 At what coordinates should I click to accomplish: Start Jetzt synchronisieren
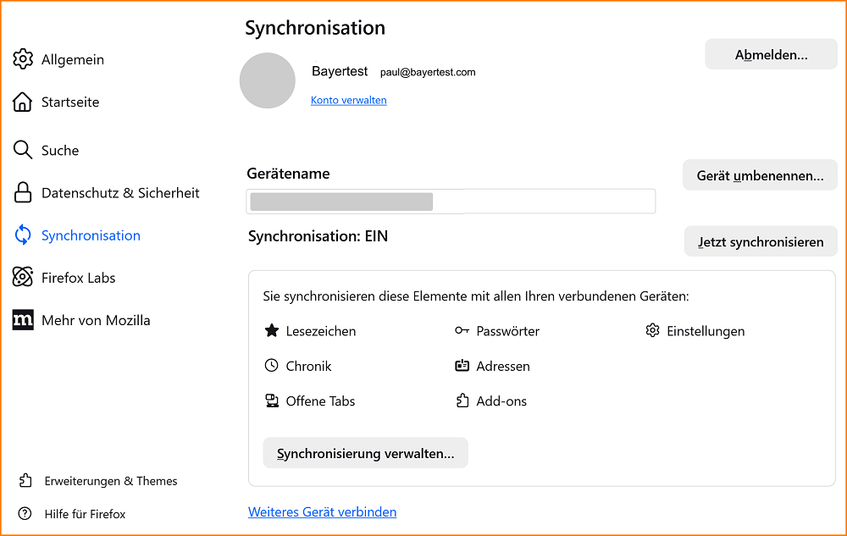pyautogui.click(x=760, y=241)
